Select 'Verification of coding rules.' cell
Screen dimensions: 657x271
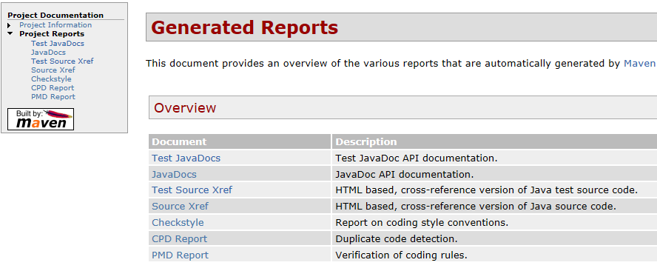point(494,255)
